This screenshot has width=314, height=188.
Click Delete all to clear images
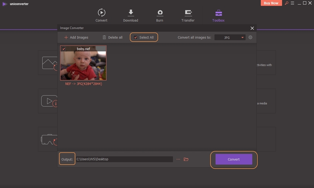tap(112, 37)
